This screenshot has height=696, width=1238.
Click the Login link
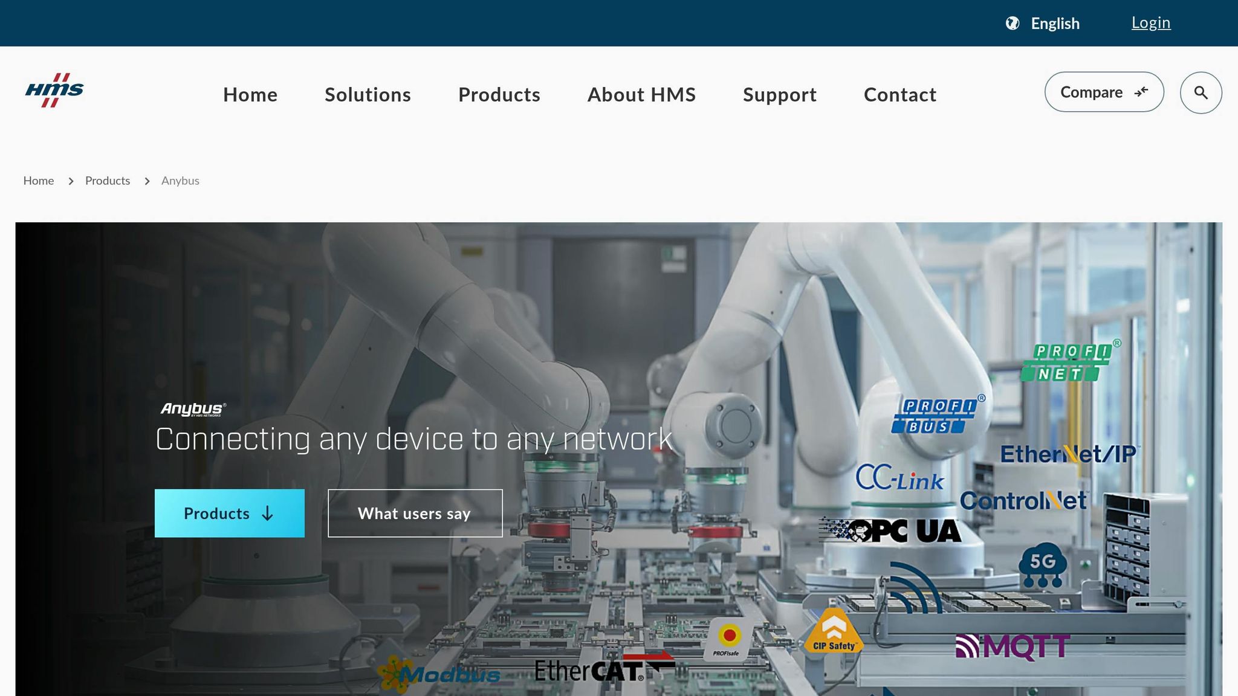pos(1151,23)
